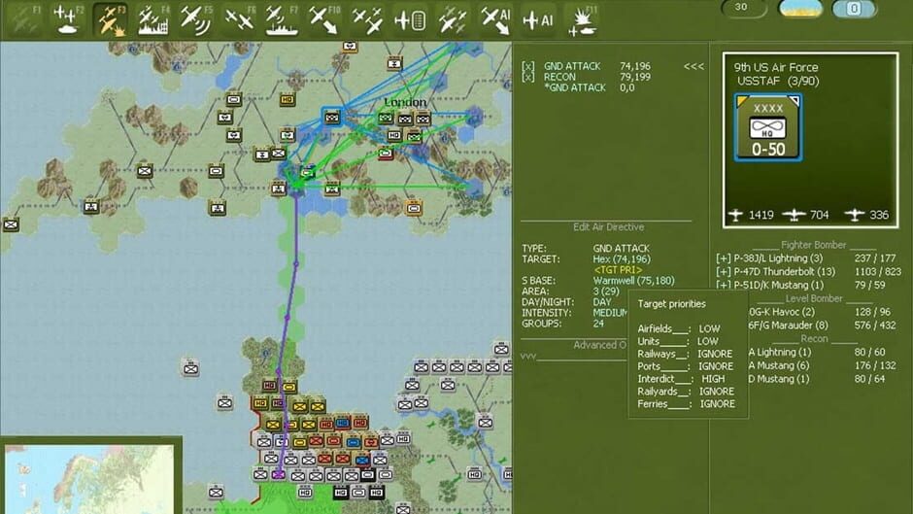Toggle the RECON 79,199 checkbox

click(x=527, y=77)
